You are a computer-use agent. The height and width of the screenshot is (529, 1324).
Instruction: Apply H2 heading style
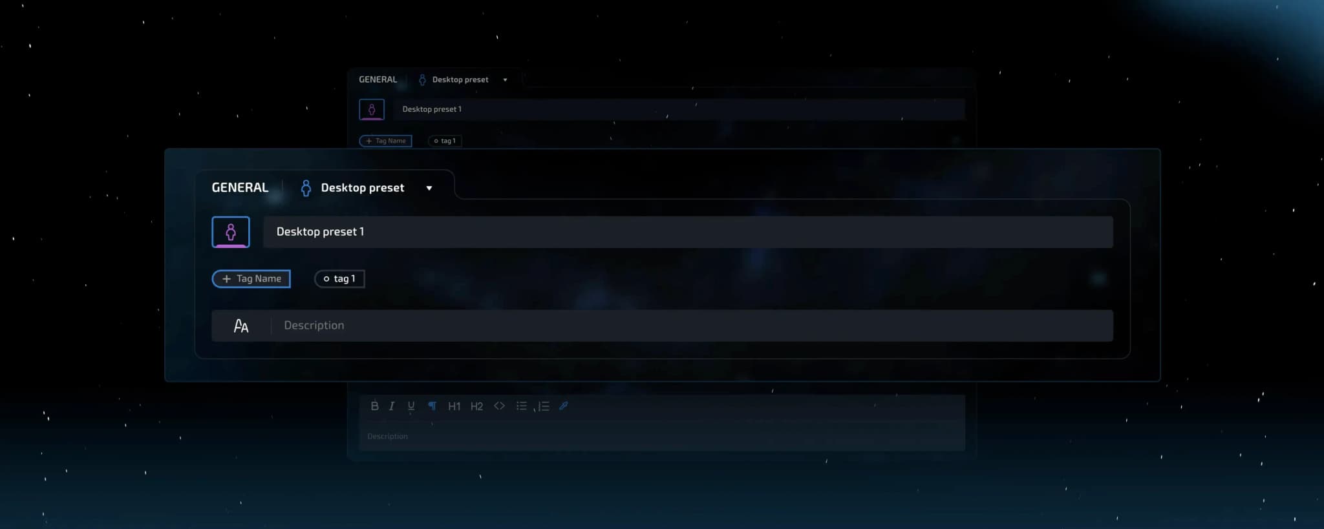[476, 406]
